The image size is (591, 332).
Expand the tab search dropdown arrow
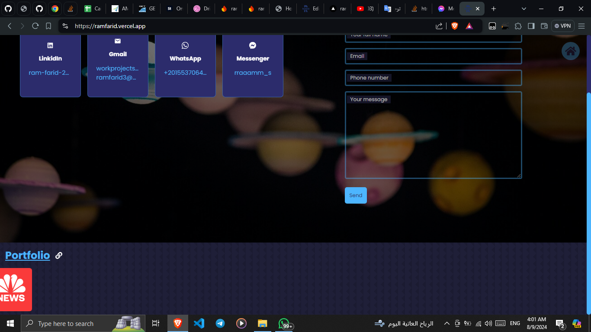tap(524, 9)
